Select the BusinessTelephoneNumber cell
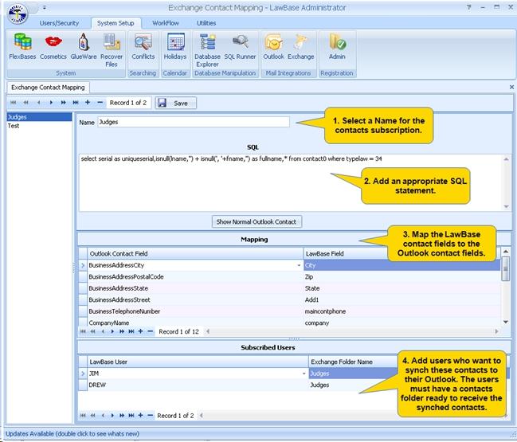Viewport: 517px width, 442px height. tap(195, 311)
